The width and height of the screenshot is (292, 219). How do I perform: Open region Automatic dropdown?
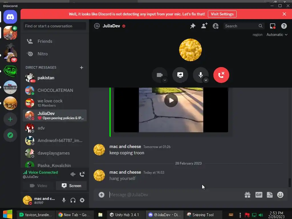[277, 35]
